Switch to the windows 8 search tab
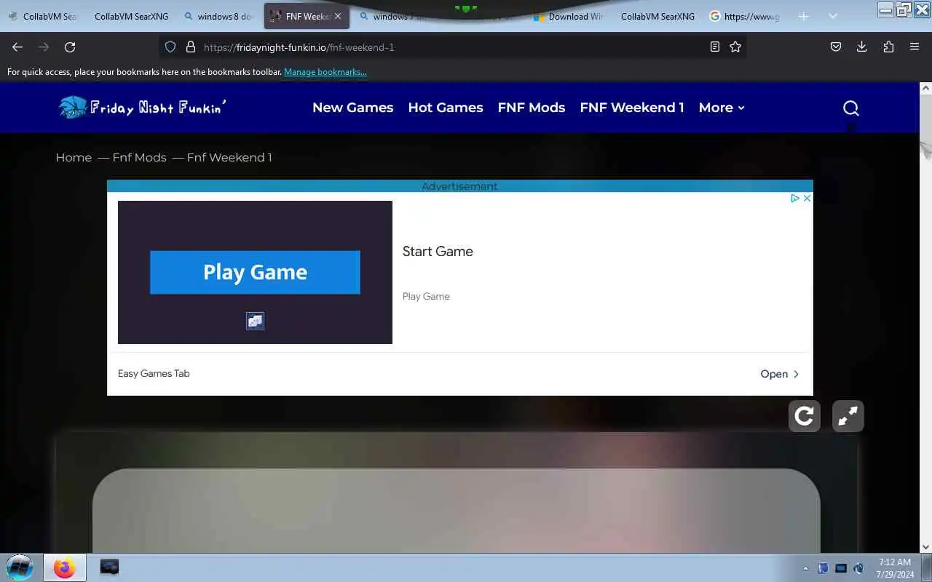Viewport: 932px width, 582px height. pyautogui.click(x=218, y=16)
